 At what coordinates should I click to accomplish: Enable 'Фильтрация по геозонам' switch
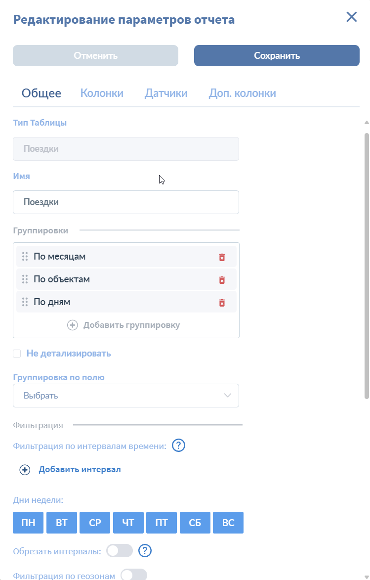click(x=134, y=575)
